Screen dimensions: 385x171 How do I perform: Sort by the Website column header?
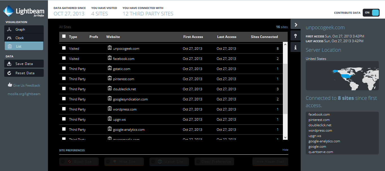pyautogui.click(x=113, y=37)
